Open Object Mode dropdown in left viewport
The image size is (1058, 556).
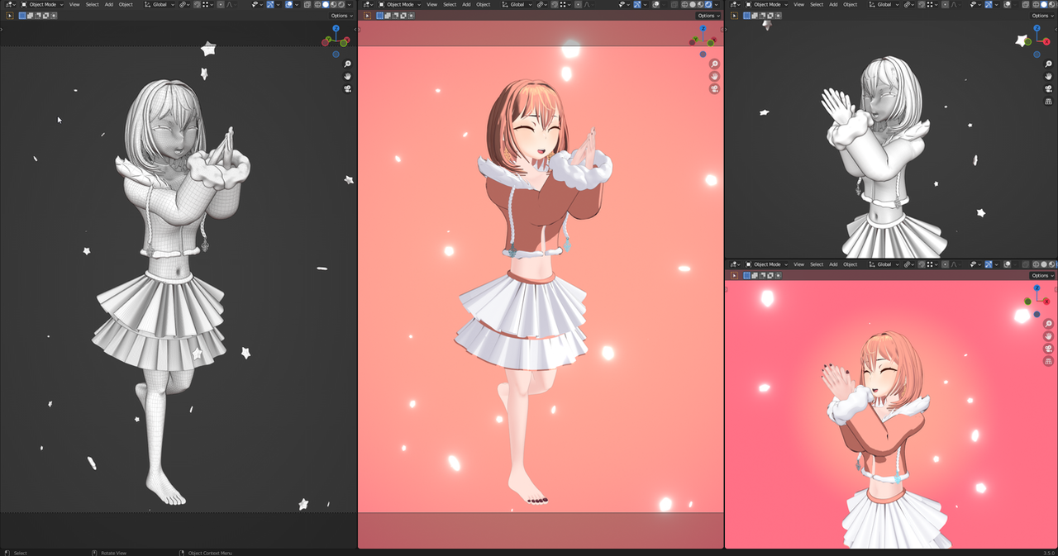pos(42,4)
